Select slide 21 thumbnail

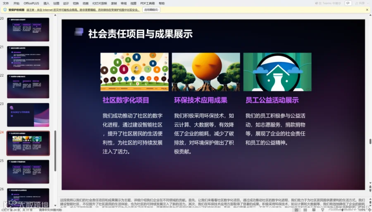click(28, 58)
